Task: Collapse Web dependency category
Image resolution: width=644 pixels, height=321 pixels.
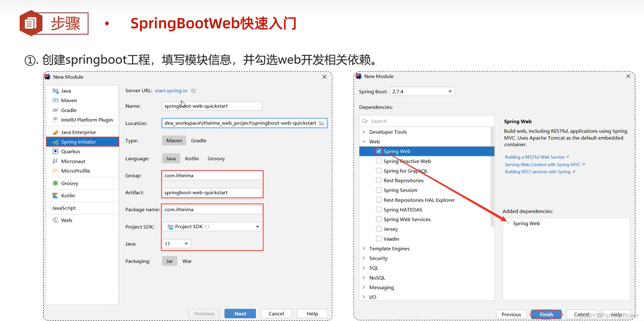Action: pyautogui.click(x=364, y=141)
